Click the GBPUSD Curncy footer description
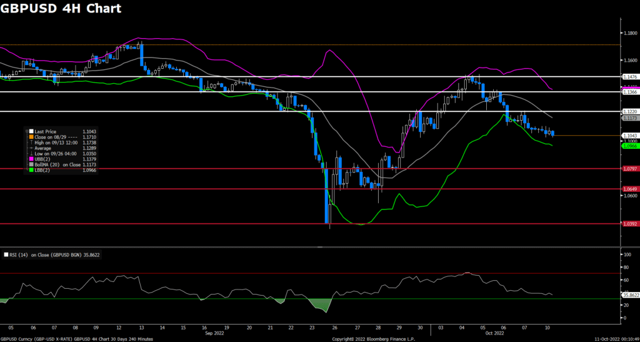 [77, 339]
